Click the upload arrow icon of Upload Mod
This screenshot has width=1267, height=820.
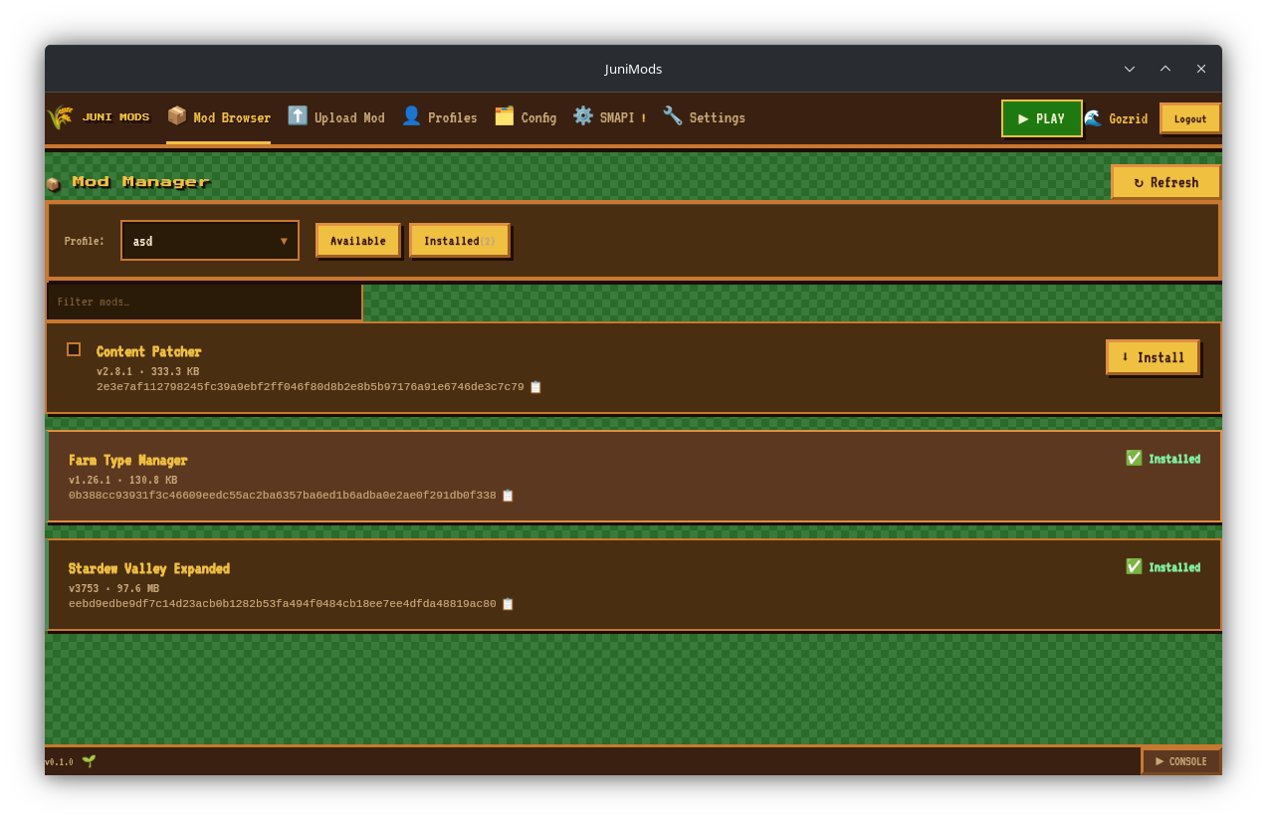pos(298,115)
